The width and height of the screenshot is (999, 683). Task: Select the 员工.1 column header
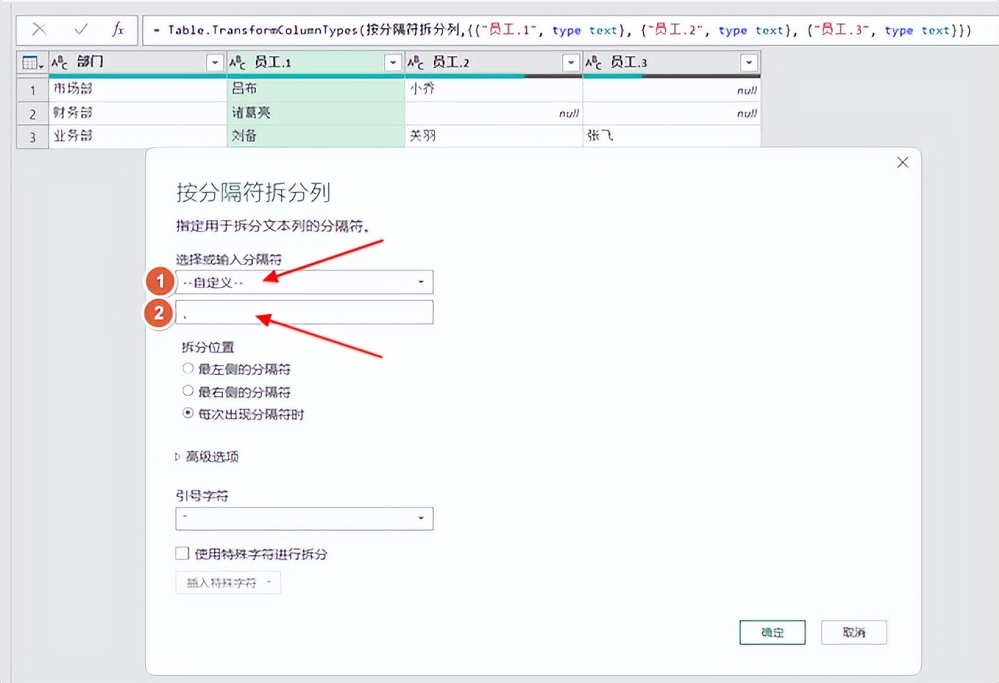click(315, 63)
